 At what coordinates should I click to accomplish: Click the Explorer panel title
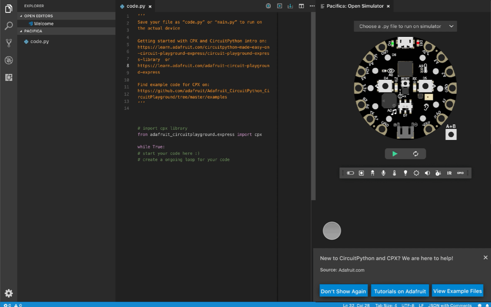click(34, 6)
